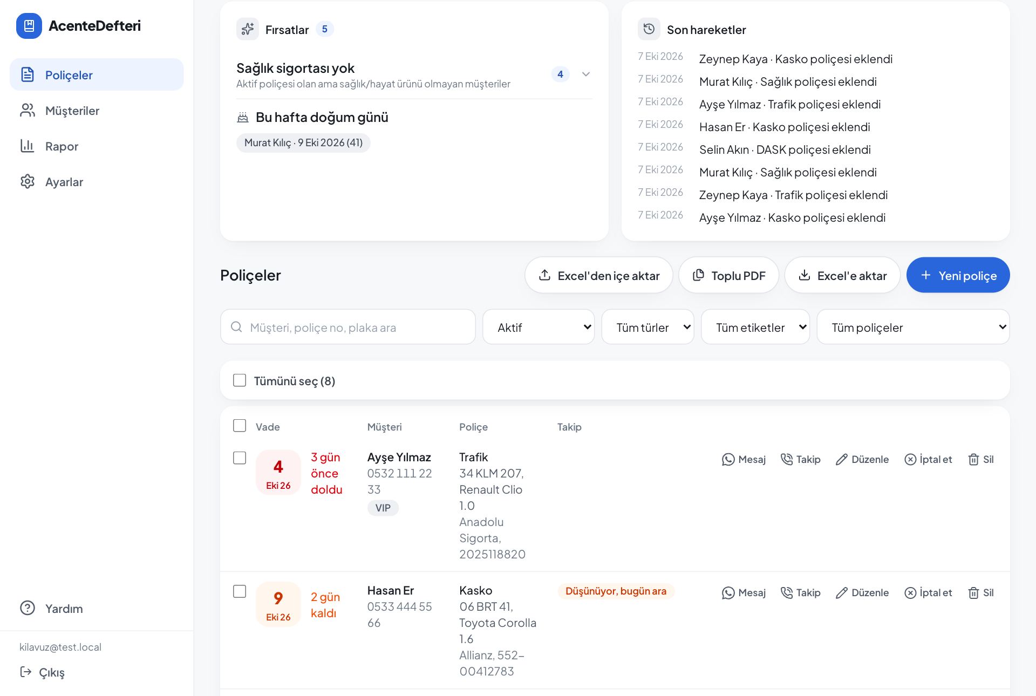
Task: Toggle the table header checkbox next to Vade
Action: pos(240,426)
